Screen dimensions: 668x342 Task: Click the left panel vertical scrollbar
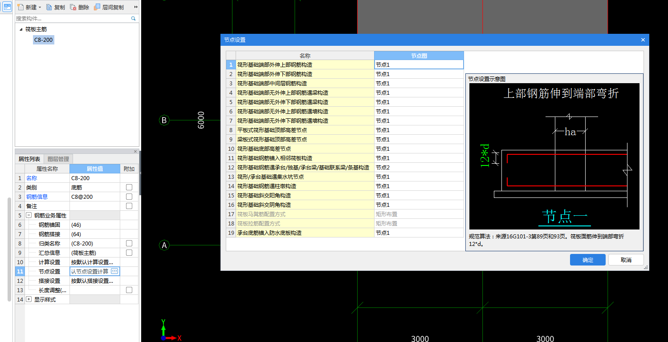pyautogui.click(x=9, y=249)
